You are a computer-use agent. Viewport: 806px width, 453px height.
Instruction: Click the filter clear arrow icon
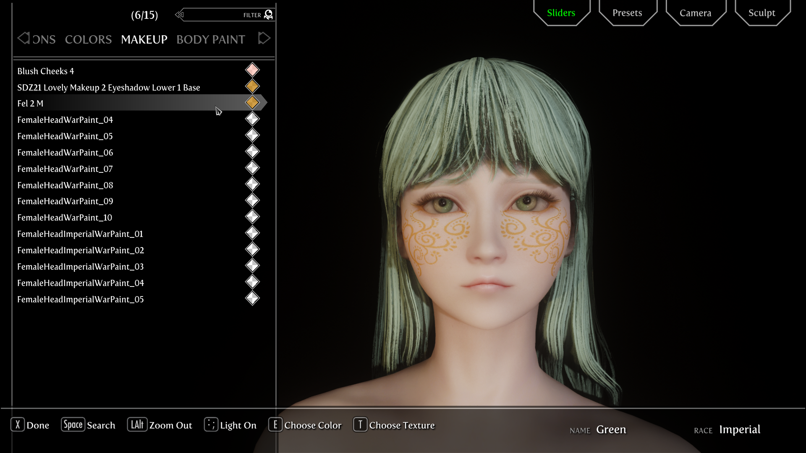tap(180, 15)
